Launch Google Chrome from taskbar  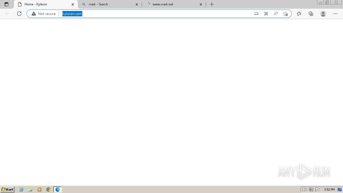tap(49, 190)
